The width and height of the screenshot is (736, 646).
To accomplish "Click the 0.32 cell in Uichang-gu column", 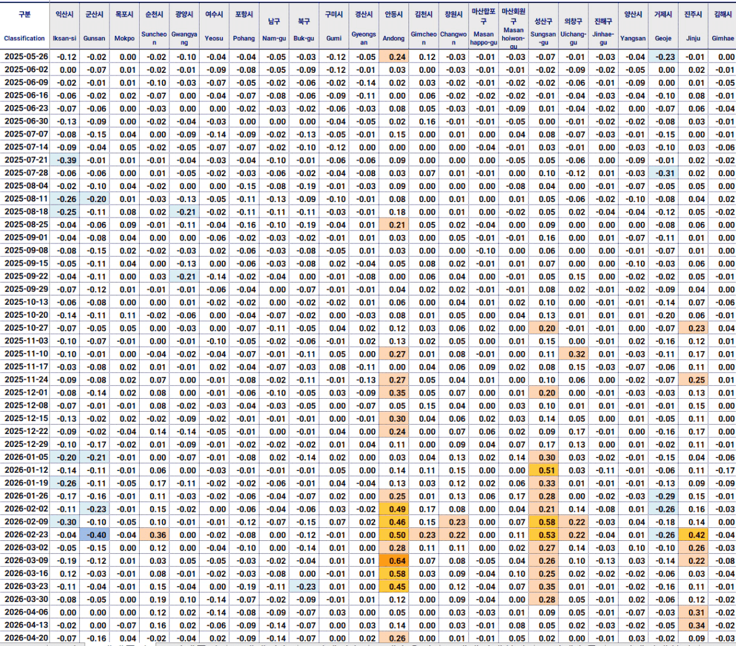I will 573,354.
